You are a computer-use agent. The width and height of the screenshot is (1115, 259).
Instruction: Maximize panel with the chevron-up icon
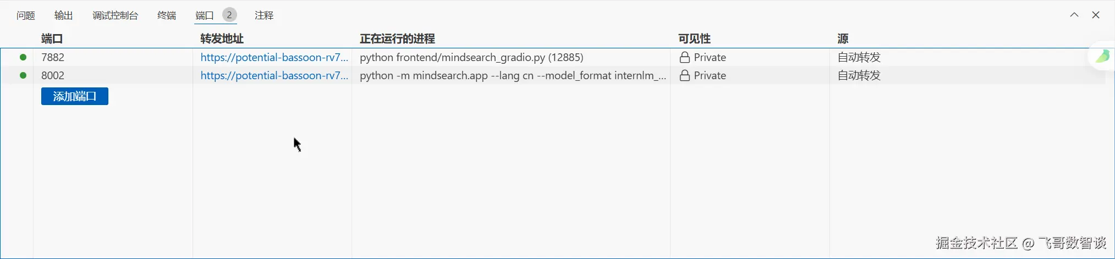[1074, 15]
